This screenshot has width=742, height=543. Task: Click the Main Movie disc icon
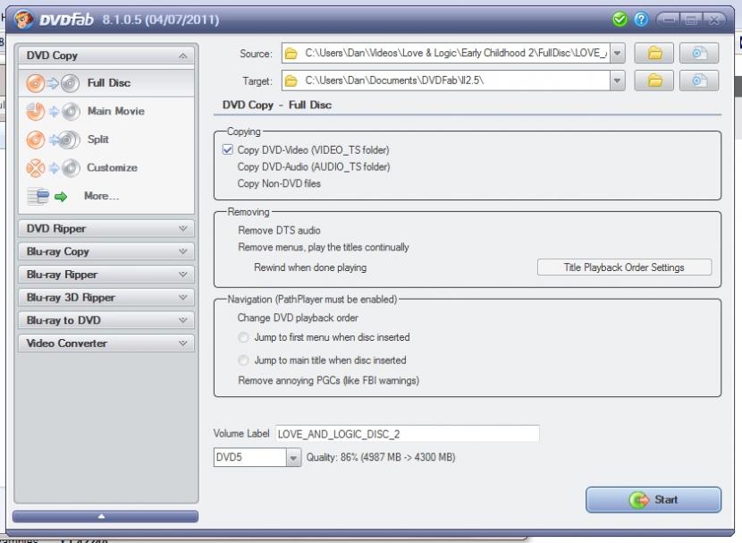click(x=53, y=112)
